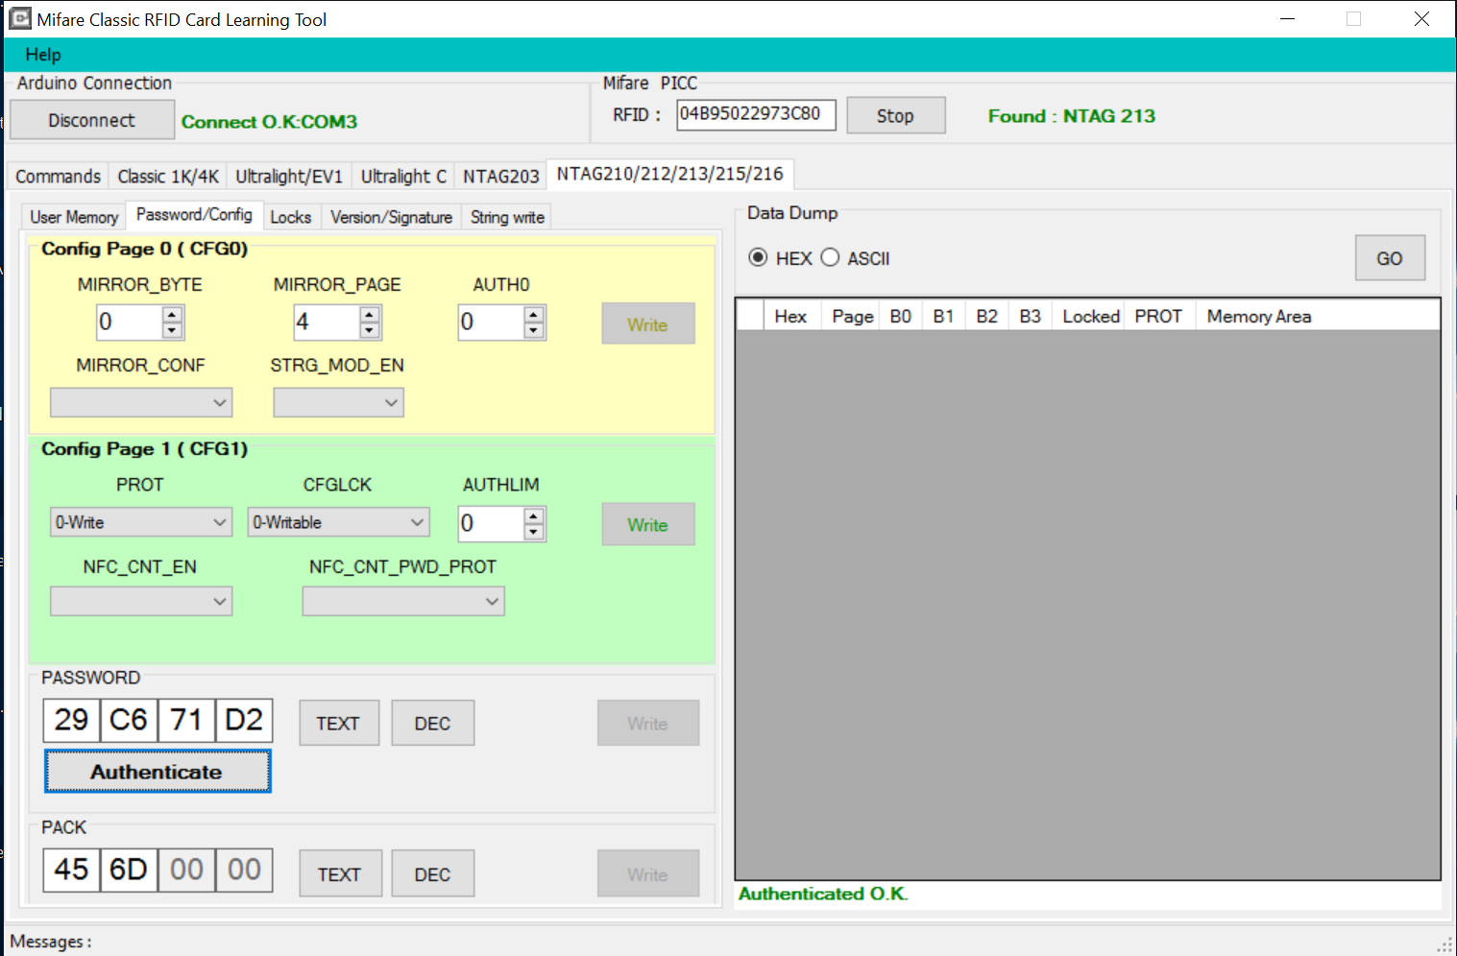The height and width of the screenshot is (956, 1457).
Task: Click the password byte field 29
Action: 72,720
